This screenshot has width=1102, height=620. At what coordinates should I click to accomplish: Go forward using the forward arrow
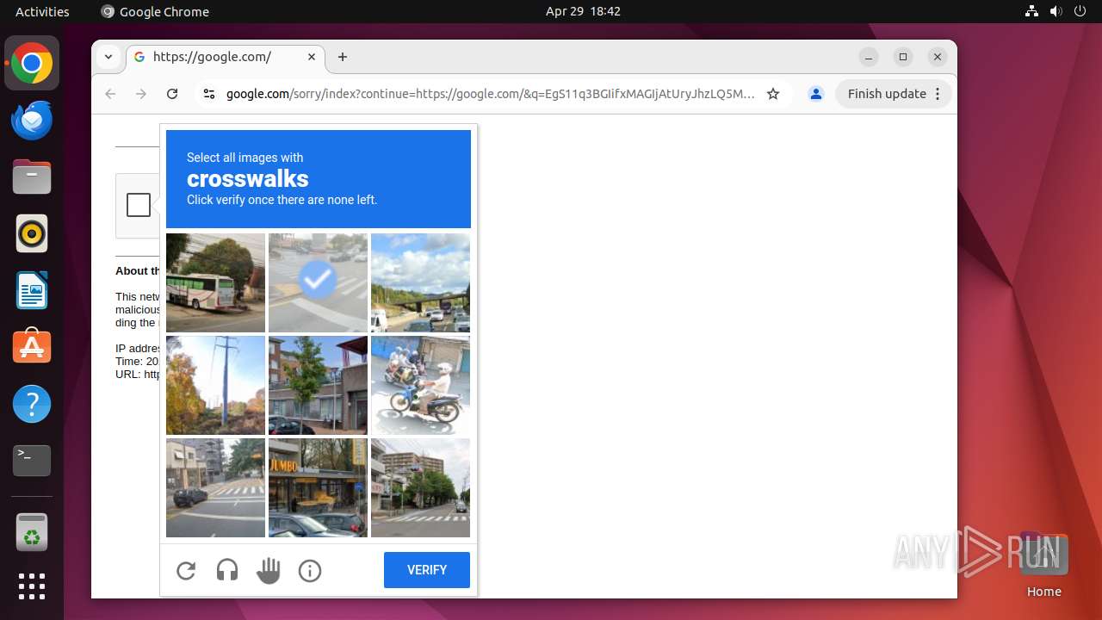(x=141, y=94)
